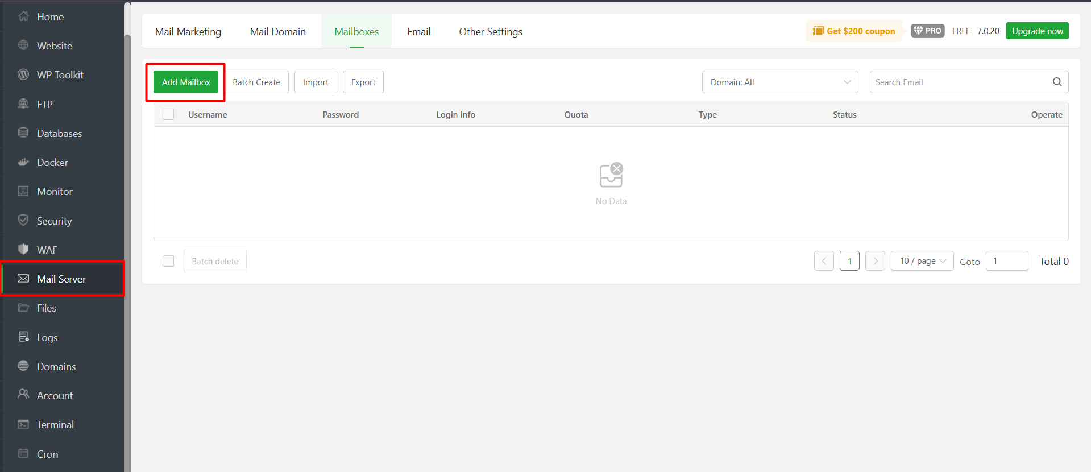This screenshot has height=472, width=1091.
Task: Click the Domains sidebar icon
Action: pyautogui.click(x=23, y=366)
